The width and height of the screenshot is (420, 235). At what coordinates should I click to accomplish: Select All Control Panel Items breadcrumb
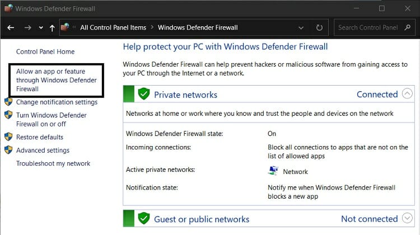tap(113, 27)
